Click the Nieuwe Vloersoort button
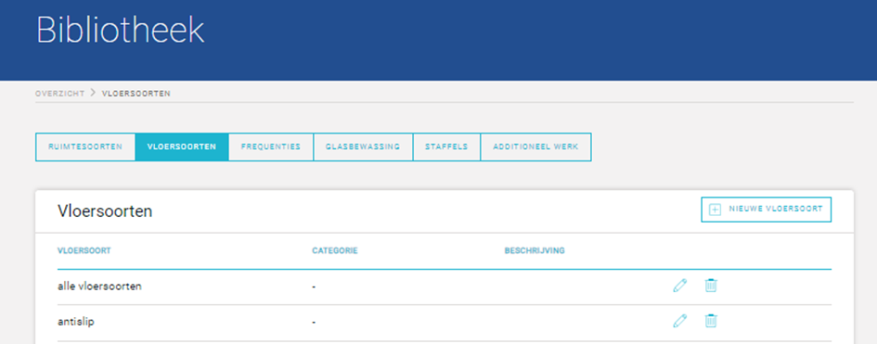The height and width of the screenshot is (344, 877). [x=766, y=210]
